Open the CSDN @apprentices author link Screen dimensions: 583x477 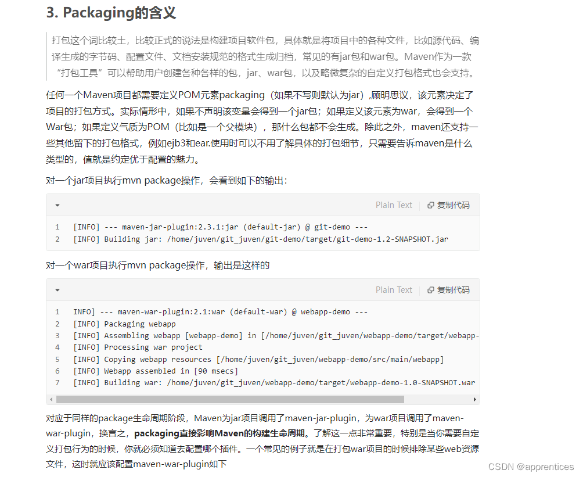point(531,467)
